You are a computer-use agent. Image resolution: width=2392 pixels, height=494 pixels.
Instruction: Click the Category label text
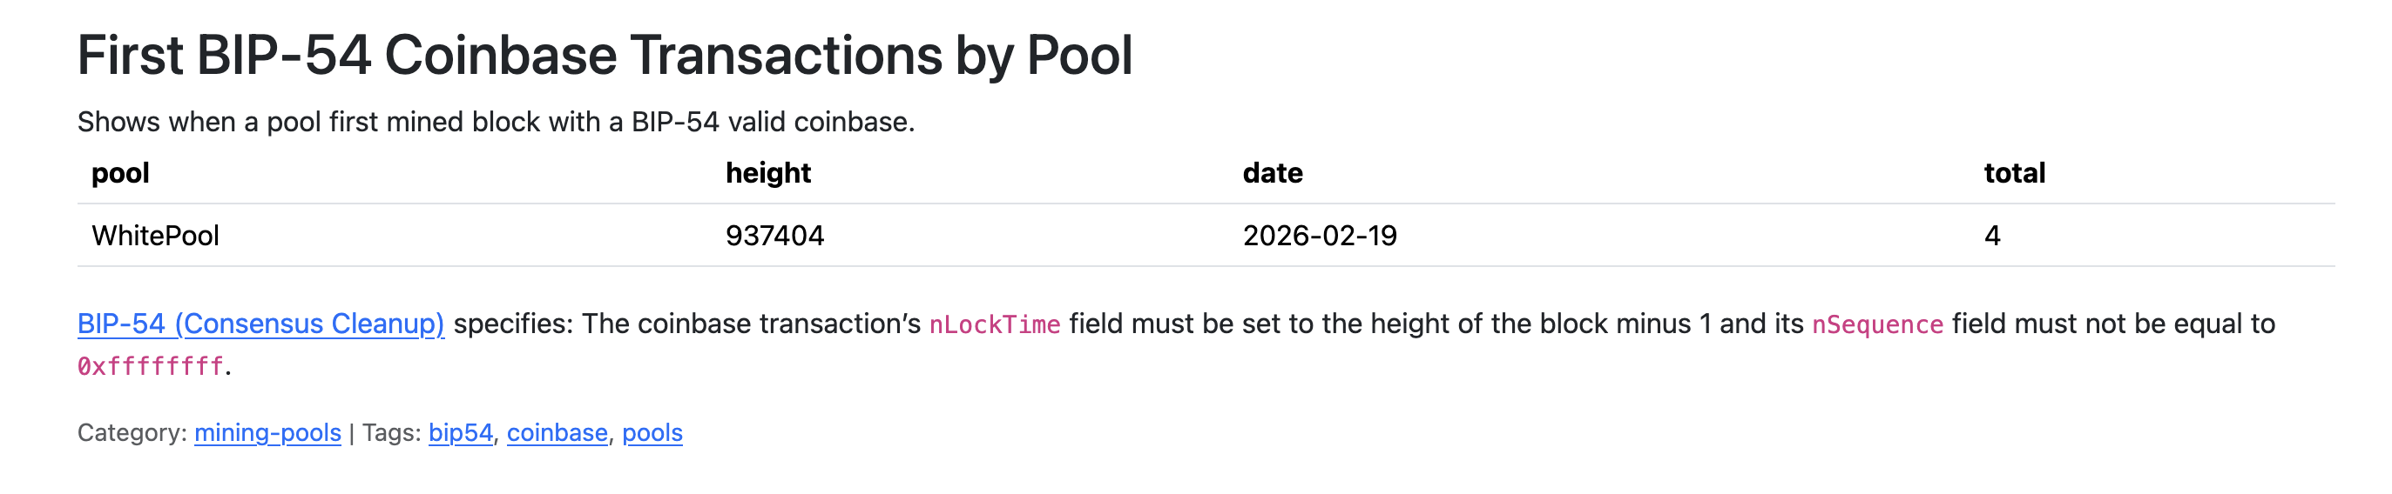132,433
